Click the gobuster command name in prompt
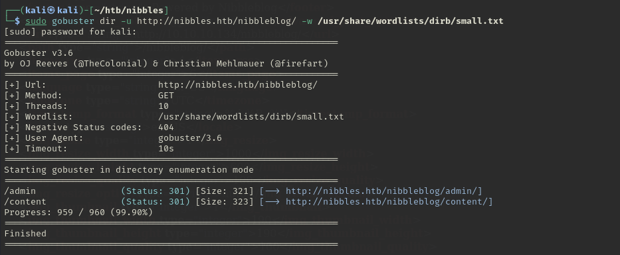This screenshot has width=620, height=255. click(73, 21)
